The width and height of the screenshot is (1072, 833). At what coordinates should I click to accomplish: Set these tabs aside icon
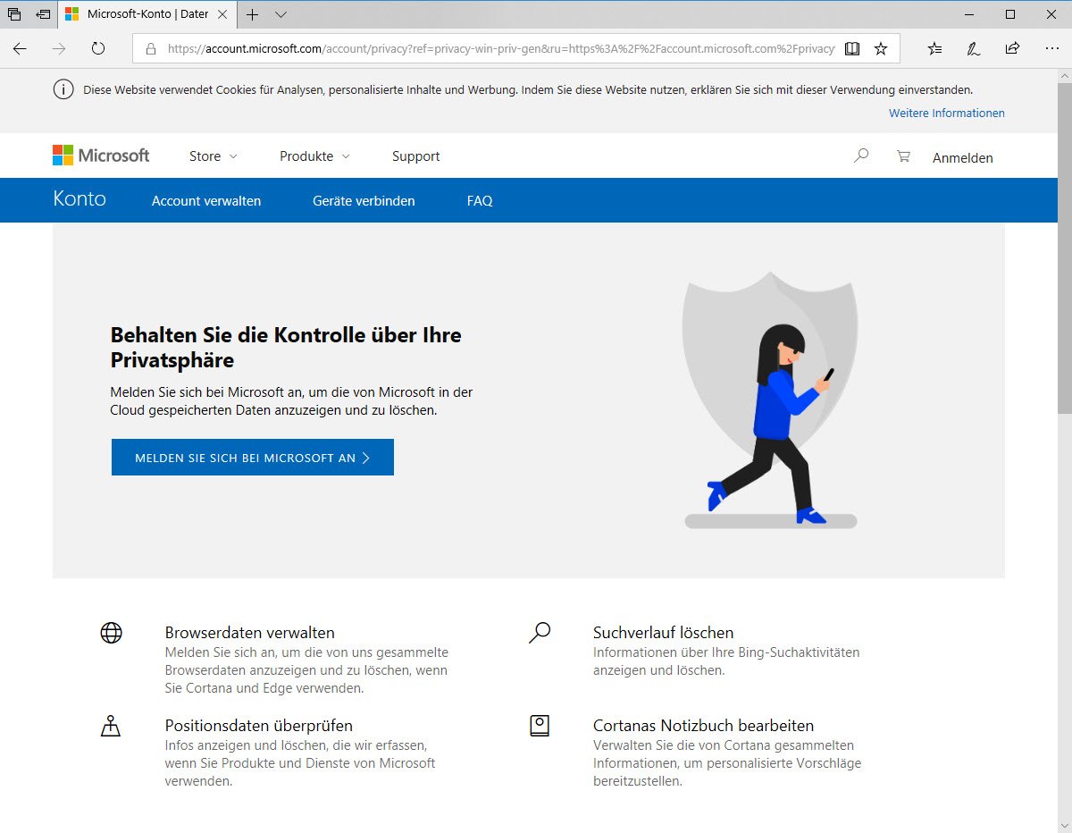(x=43, y=14)
